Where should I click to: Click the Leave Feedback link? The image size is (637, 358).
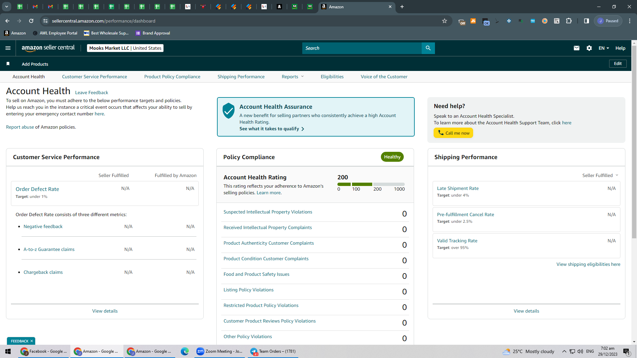pyautogui.click(x=92, y=92)
